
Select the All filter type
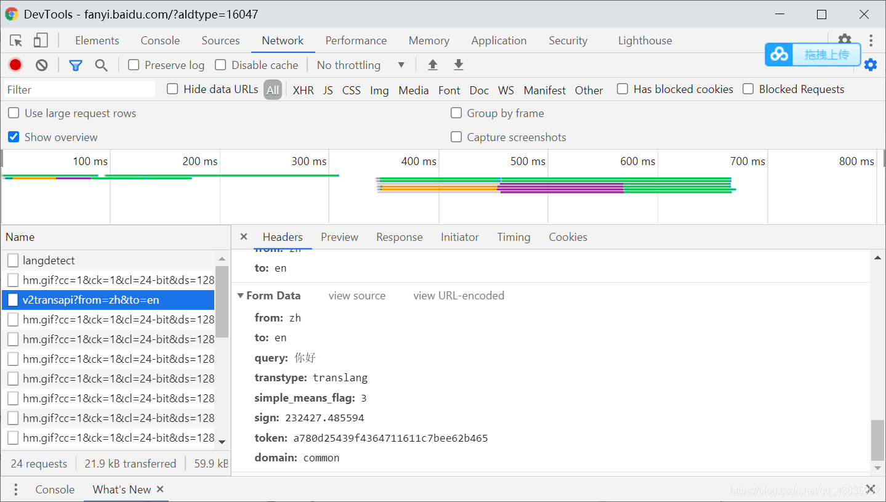coord(273,90)
